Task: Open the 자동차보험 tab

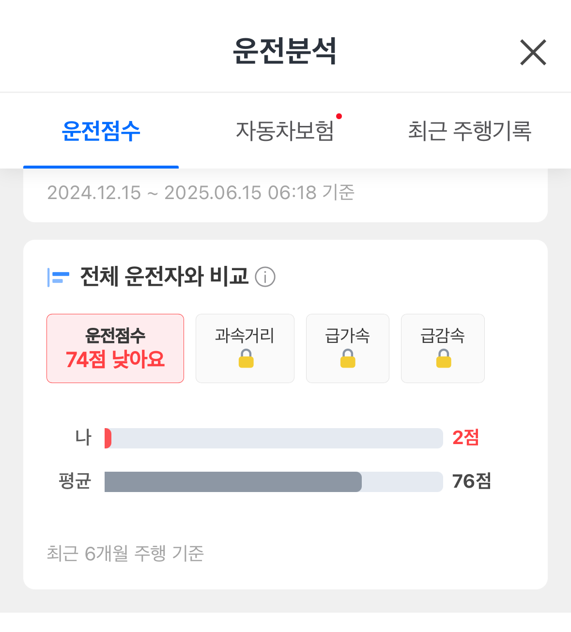Action: click(x=285, y=131)
